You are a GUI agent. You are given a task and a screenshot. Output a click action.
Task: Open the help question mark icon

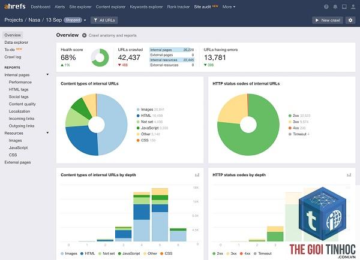[326, 7]
